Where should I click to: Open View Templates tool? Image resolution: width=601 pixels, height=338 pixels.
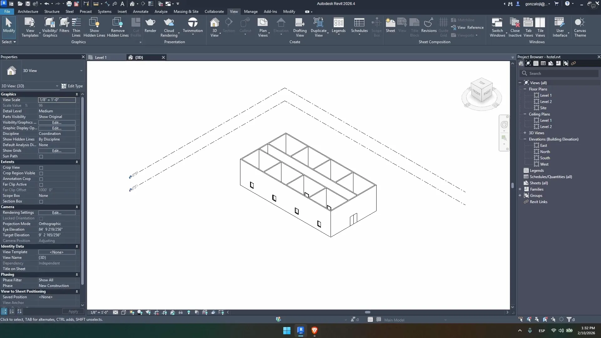(30, 28)
